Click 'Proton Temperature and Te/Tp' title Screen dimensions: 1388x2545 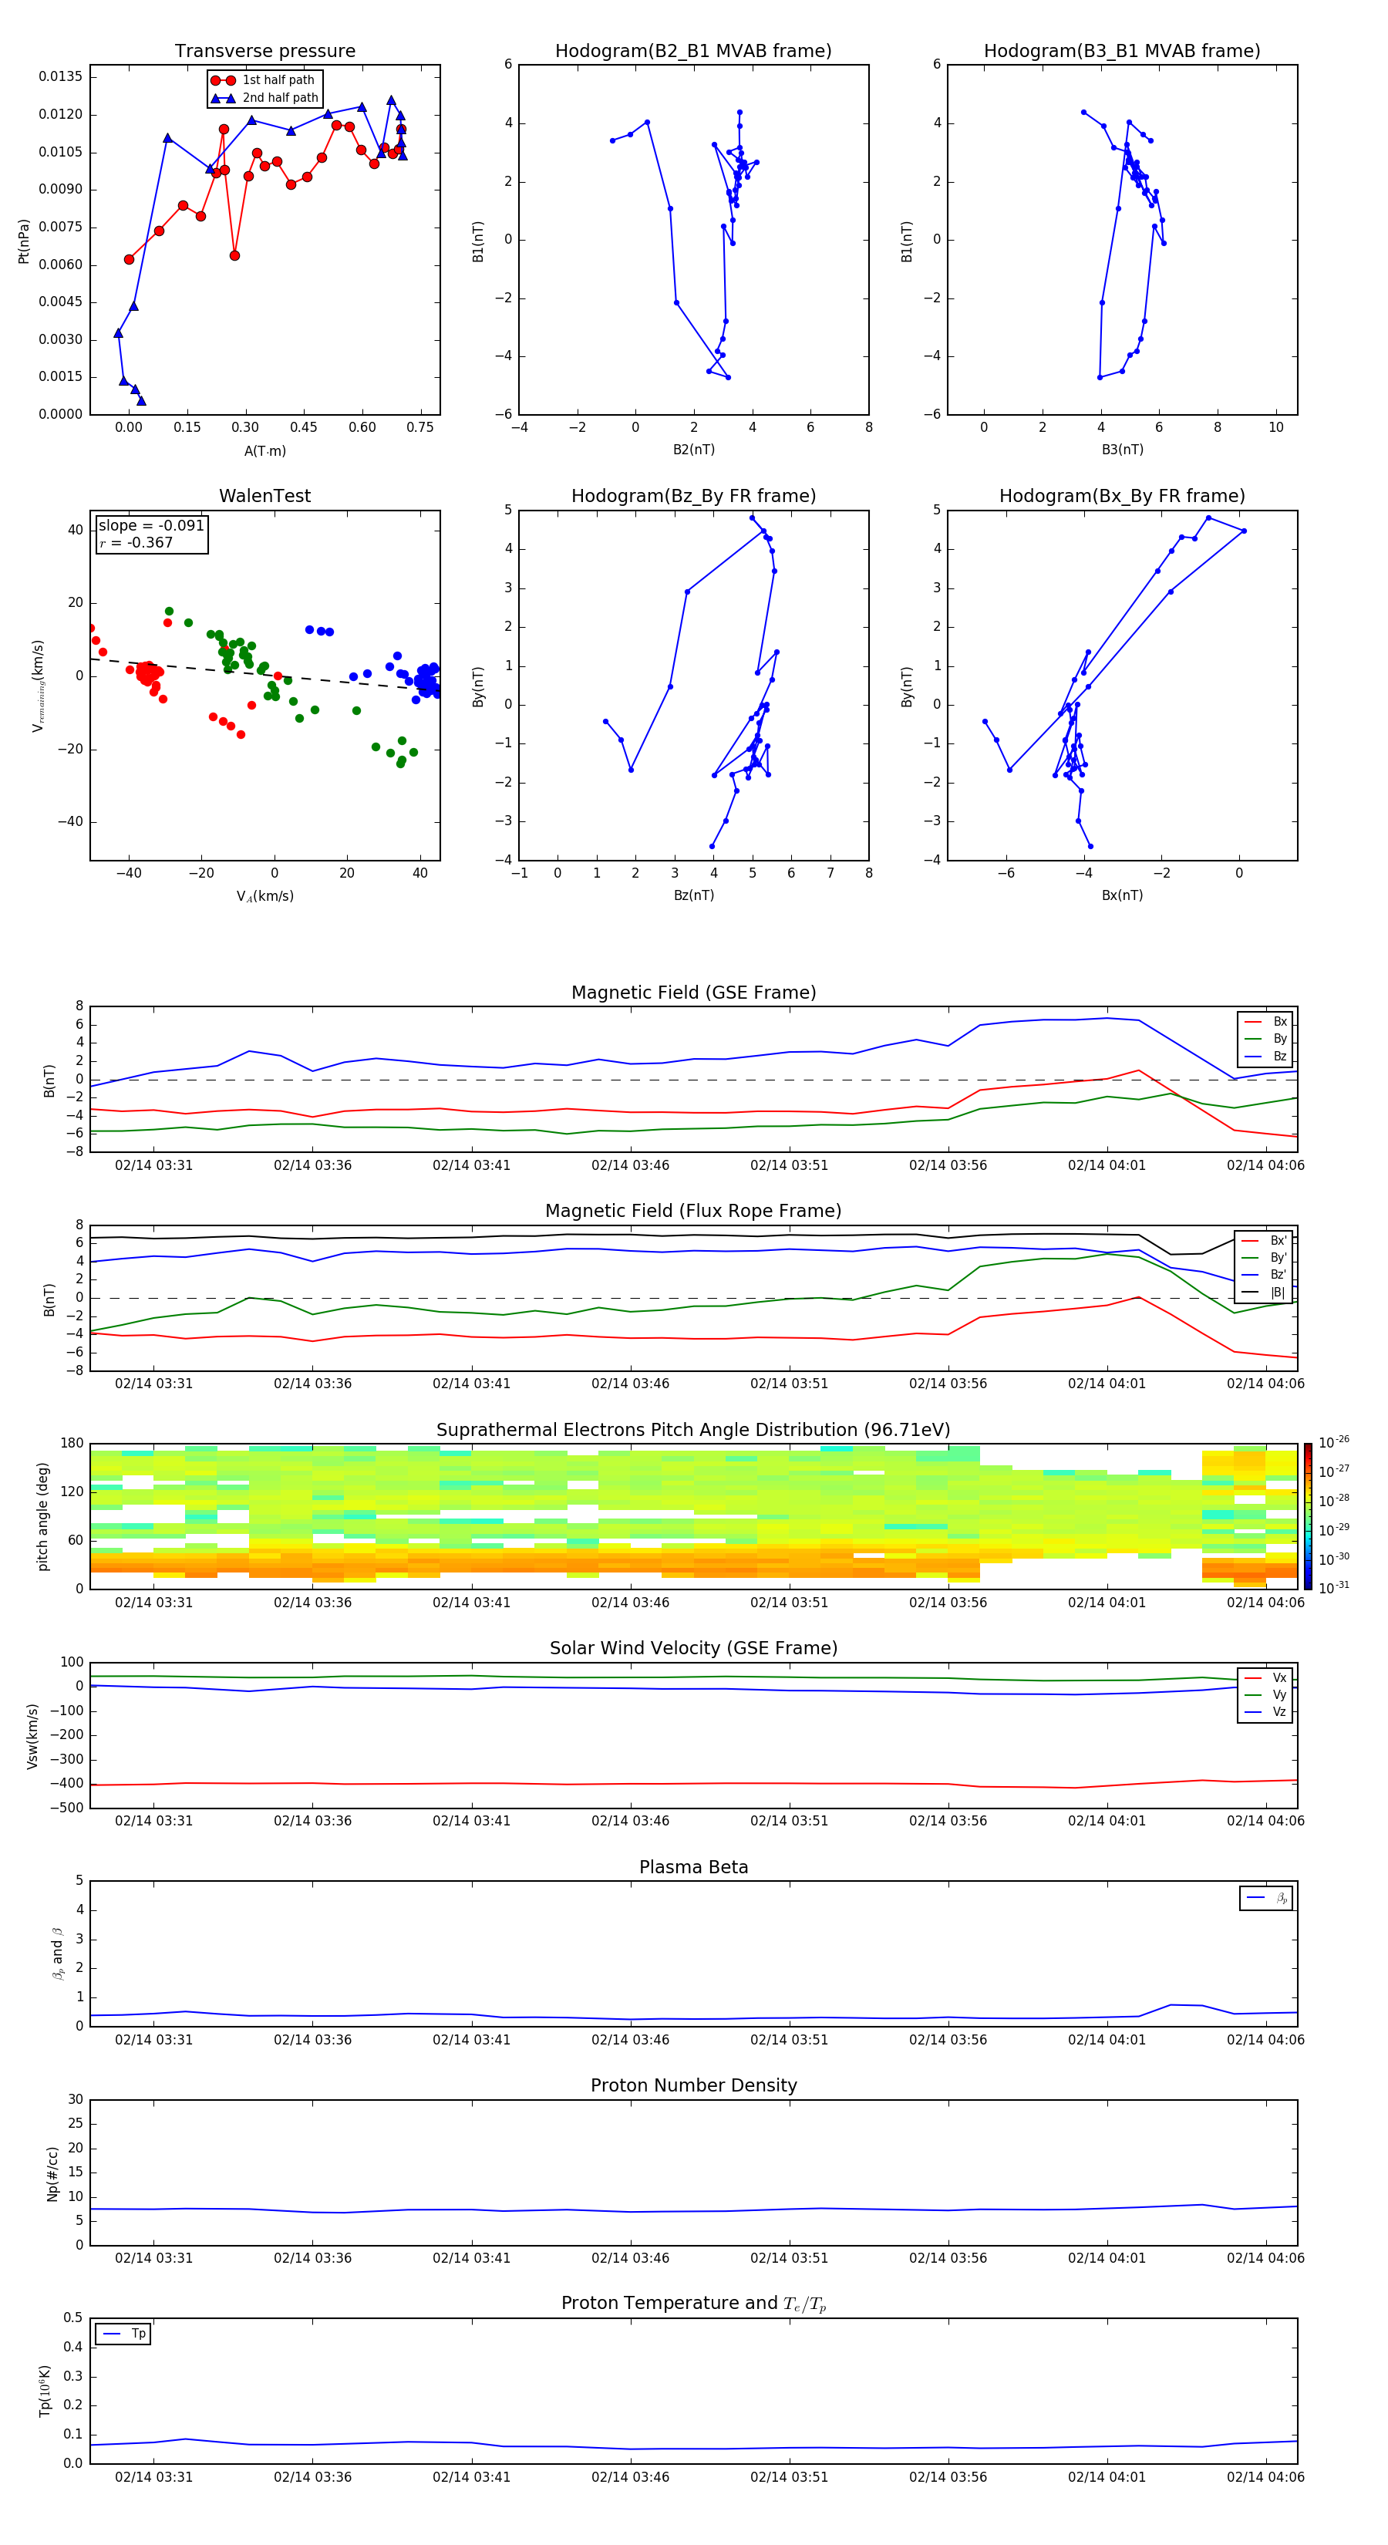tap(693, 2304)
